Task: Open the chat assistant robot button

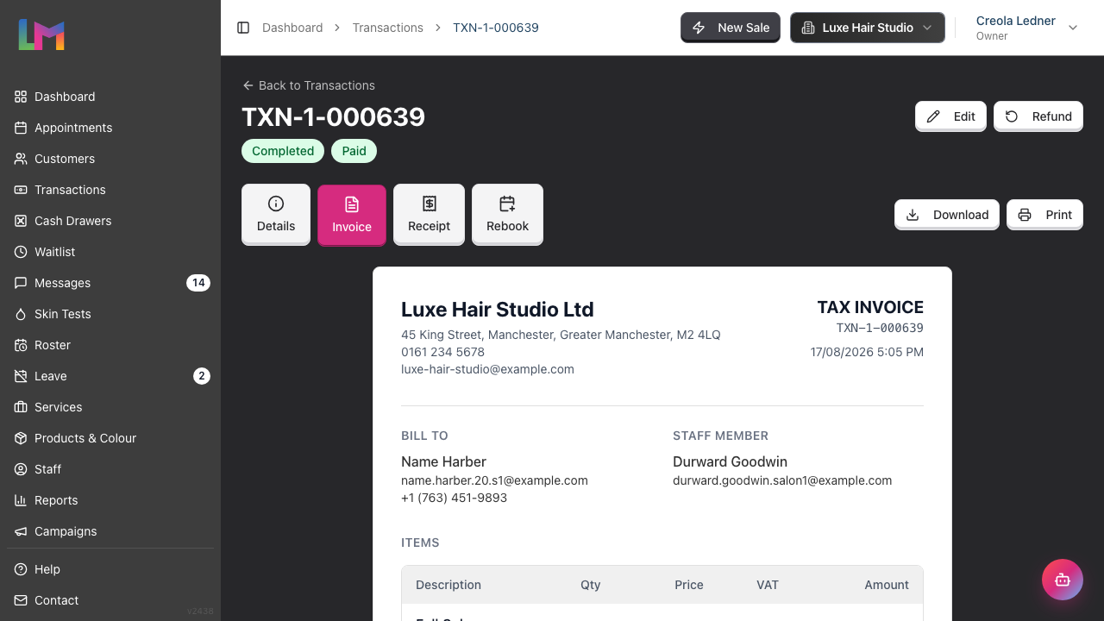Action: [1063, 580]
